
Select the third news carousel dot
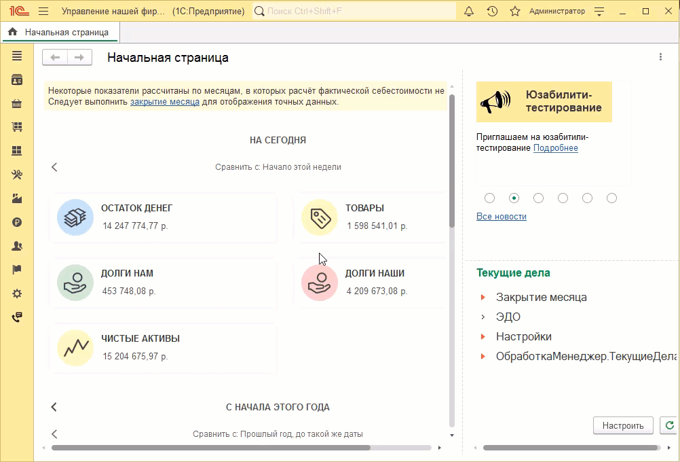click(x=539, y=198)
